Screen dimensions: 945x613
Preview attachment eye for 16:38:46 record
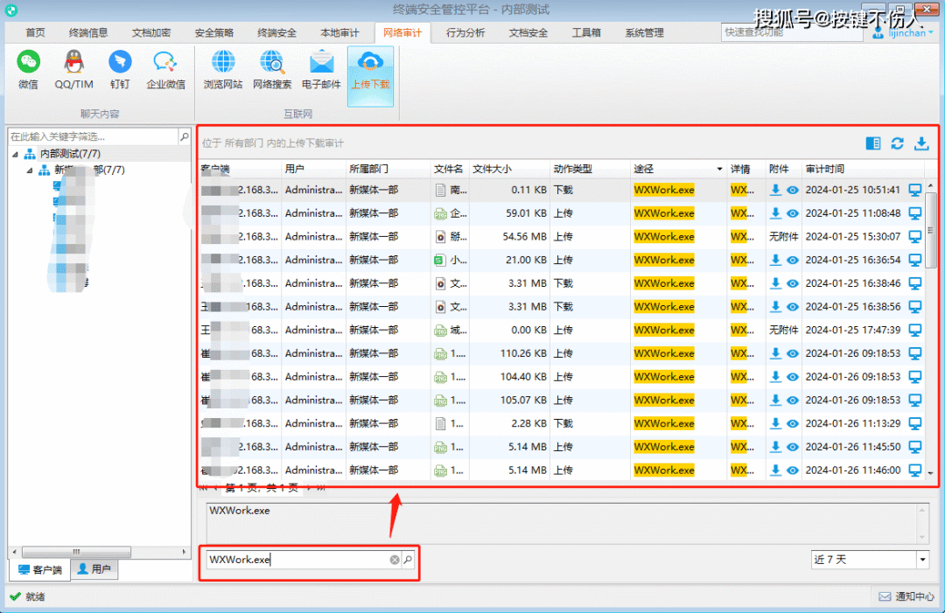coord(793,283)
